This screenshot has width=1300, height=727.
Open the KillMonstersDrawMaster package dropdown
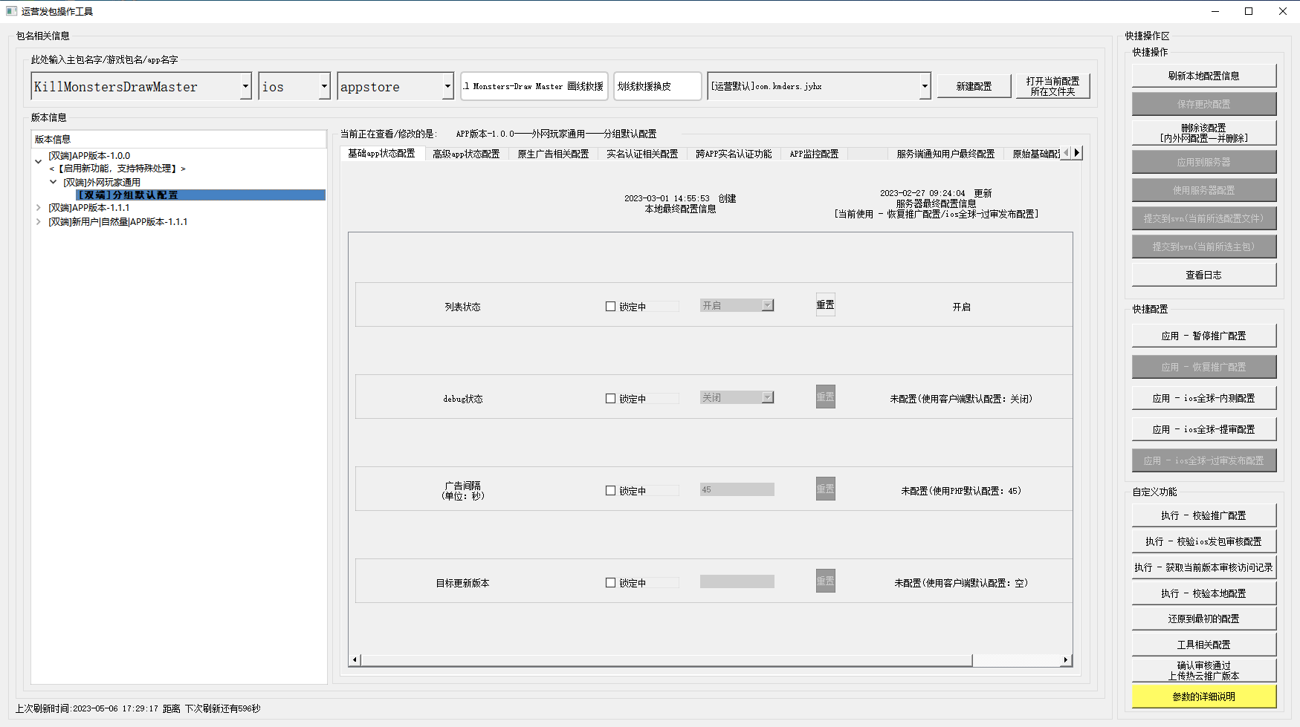245,86
